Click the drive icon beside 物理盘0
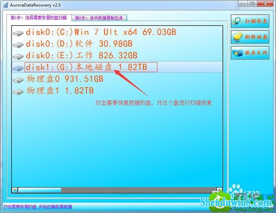Viewport: 276px width, 213px height. (18, 80)
